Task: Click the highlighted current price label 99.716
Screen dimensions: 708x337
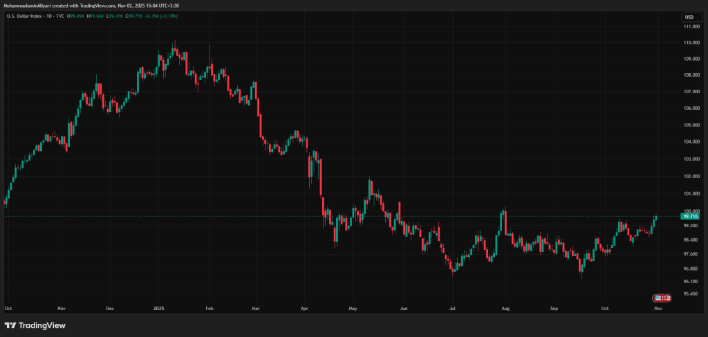Action: (690, 216)
